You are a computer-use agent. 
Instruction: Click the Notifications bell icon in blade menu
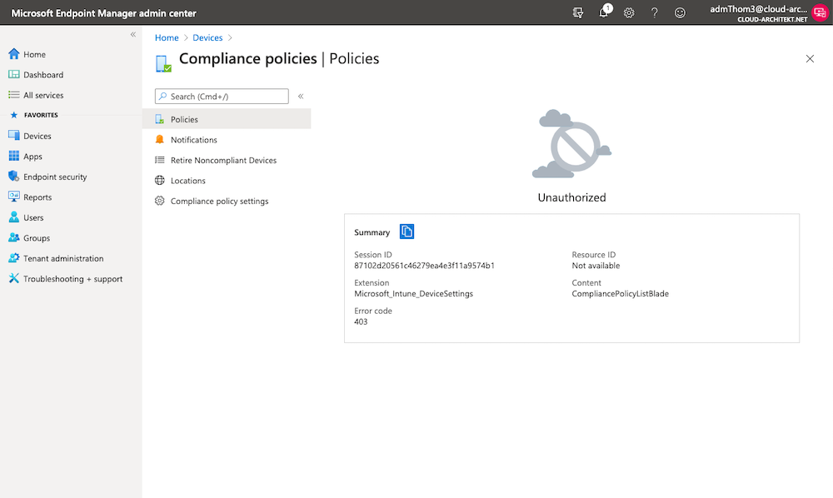coord(159,140)
